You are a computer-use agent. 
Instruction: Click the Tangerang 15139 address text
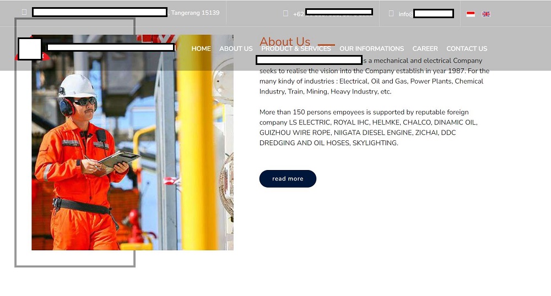[x=195, y=13]
